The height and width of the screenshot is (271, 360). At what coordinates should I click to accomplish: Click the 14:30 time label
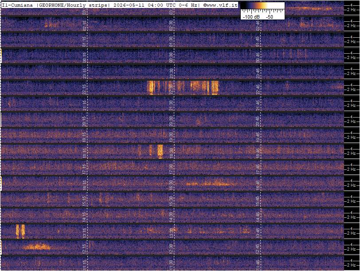coord(171,217)
